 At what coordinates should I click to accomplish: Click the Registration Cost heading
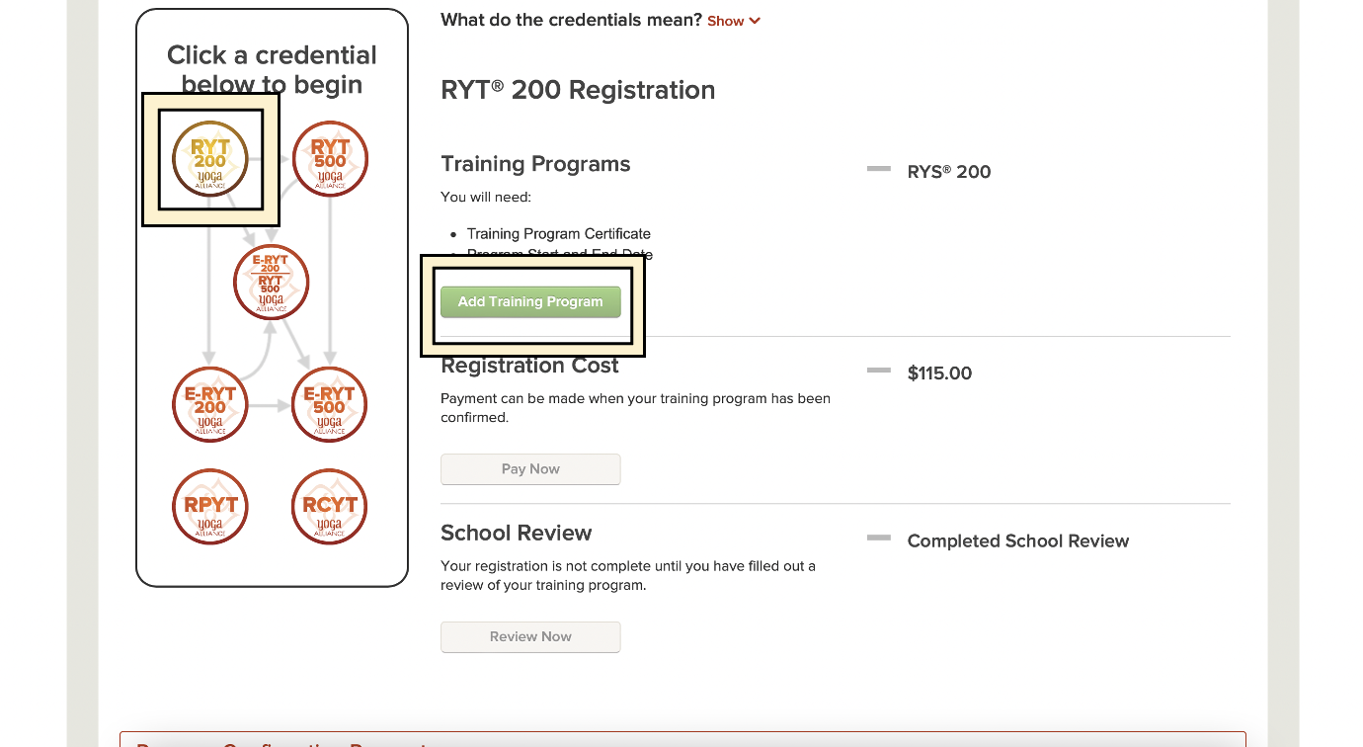coord(529,366)
